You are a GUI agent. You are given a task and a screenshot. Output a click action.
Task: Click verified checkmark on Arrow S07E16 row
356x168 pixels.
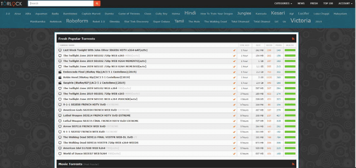click(x=234, y=126)
